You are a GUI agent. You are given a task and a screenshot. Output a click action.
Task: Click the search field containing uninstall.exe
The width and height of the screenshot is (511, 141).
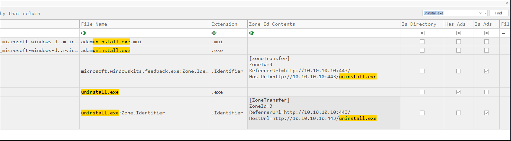(x=450, y=13)
